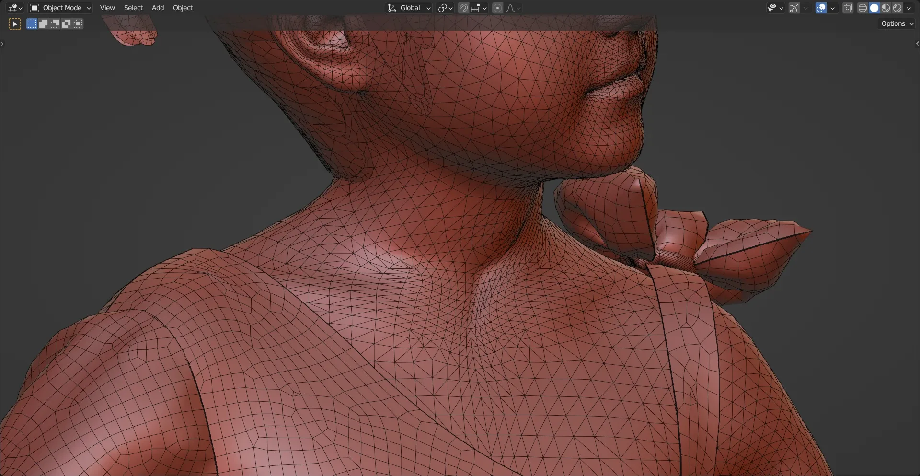Toggle proportional editing
Image resolution: width=920 pixels, height=476 pixels.
pos(497,8)
